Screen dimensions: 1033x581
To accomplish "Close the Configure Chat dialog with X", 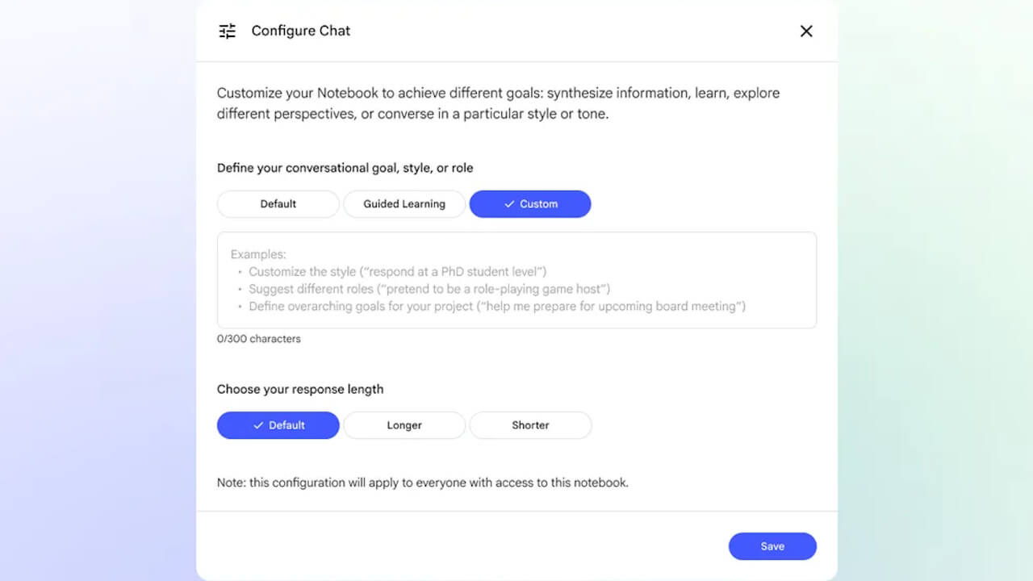I will pyautogui.click(x=805, y=31).
